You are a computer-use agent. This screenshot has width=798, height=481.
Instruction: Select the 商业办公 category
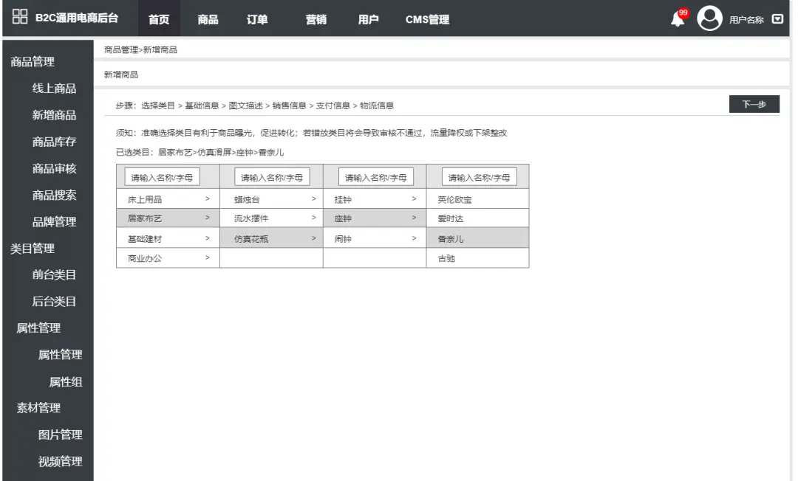(145, 258)
